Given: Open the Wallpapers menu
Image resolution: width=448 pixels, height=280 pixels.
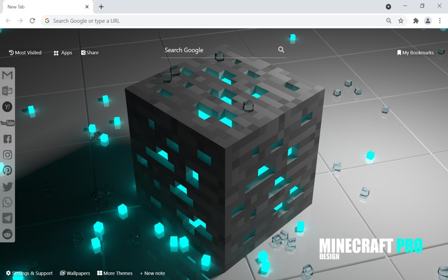Looking at the screenshot, I should click(75, 273).
